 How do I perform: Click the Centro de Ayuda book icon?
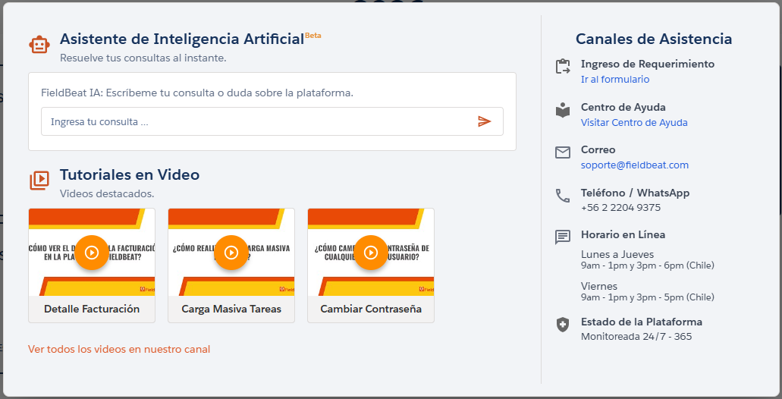pyautogui.click(x=563, y=110)
